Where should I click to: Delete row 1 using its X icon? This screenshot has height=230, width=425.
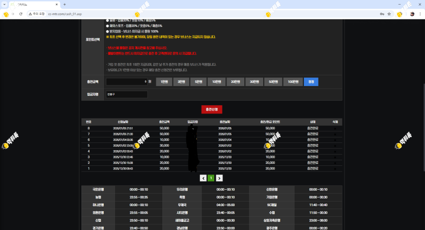[x=335, y=168]
